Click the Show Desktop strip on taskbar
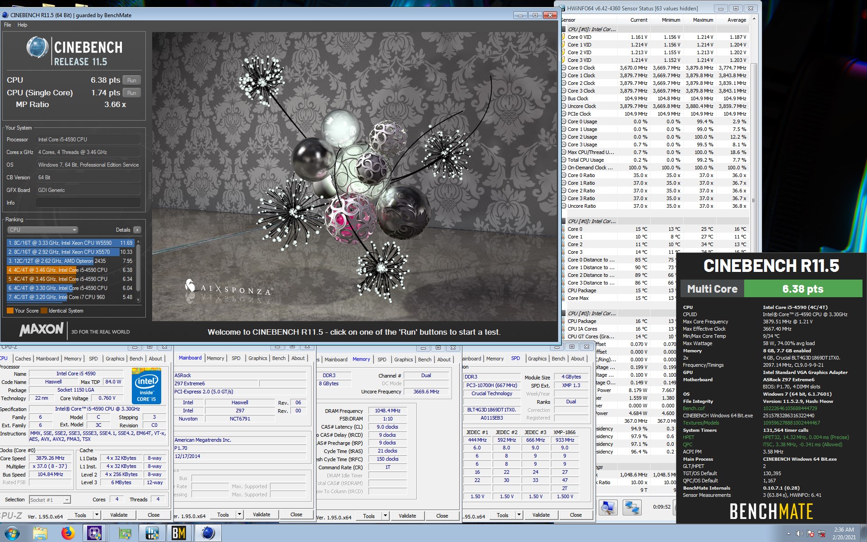The width and height of the screenshot is (867, 542). click(x=863, y=533)
